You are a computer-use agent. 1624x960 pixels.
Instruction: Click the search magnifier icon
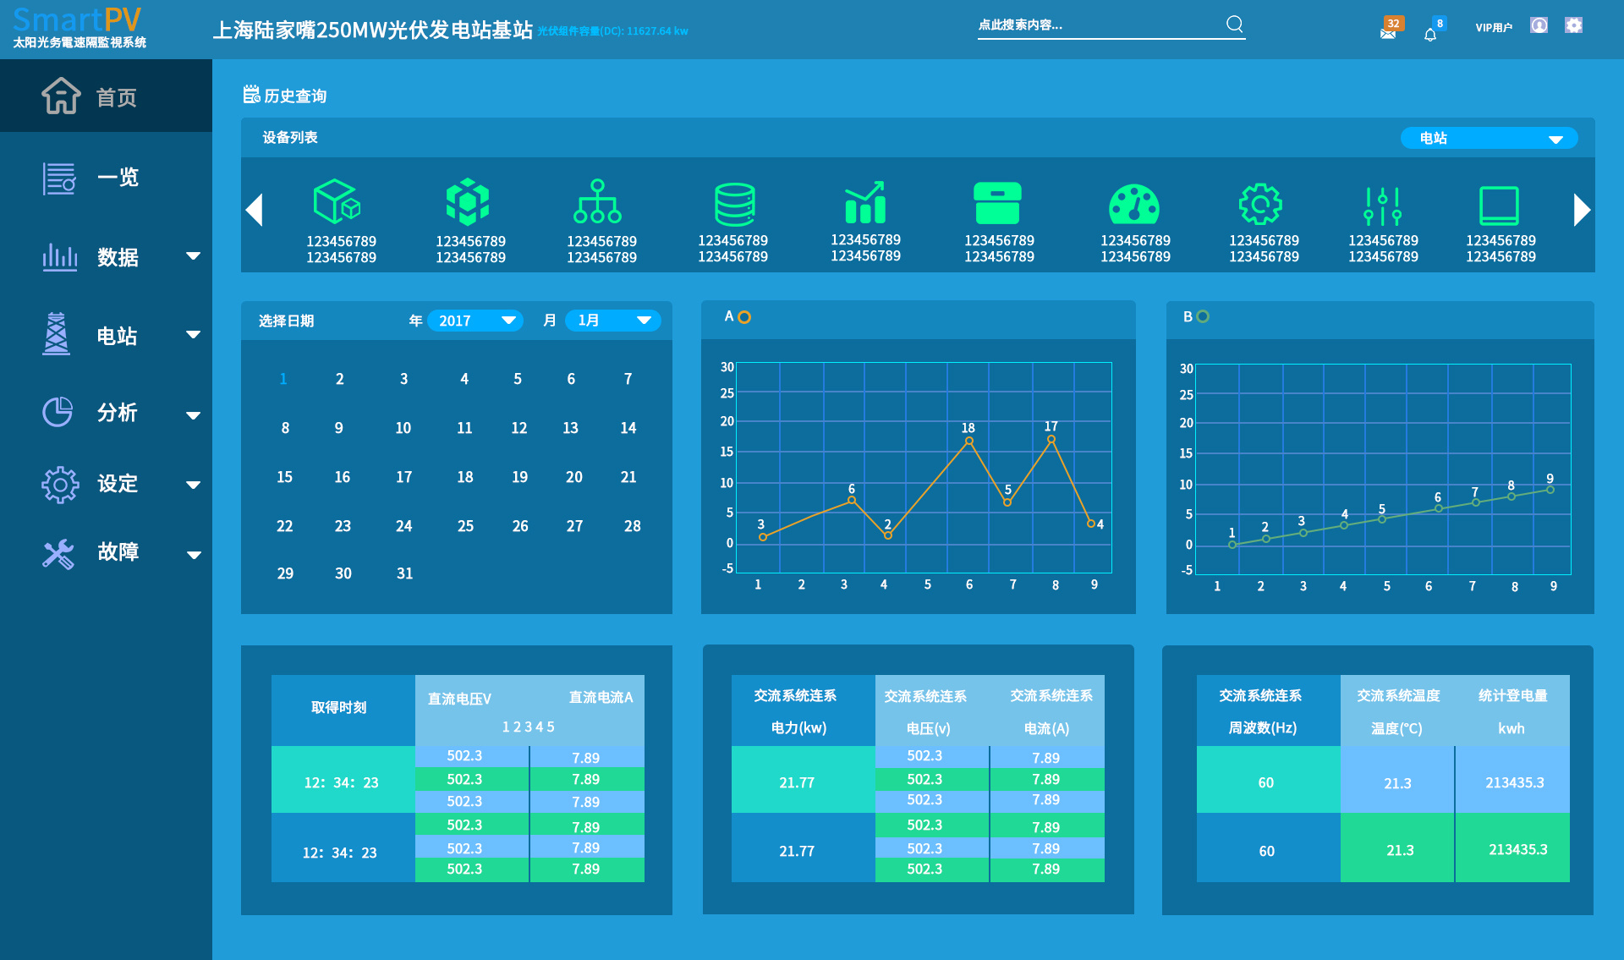(1235, 24)
